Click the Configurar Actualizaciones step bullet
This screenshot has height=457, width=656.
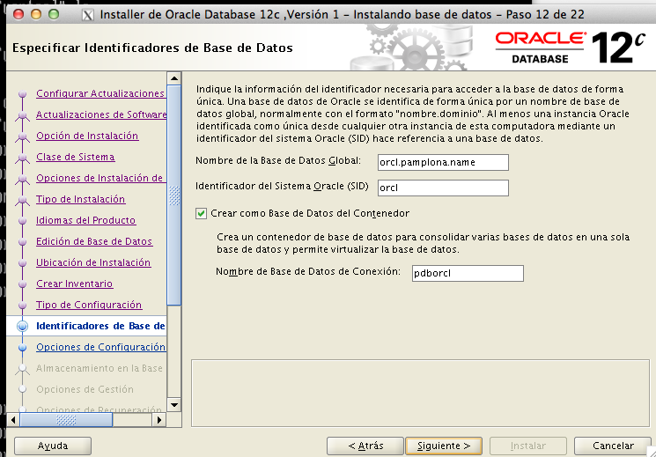click(x=23, y=94)
